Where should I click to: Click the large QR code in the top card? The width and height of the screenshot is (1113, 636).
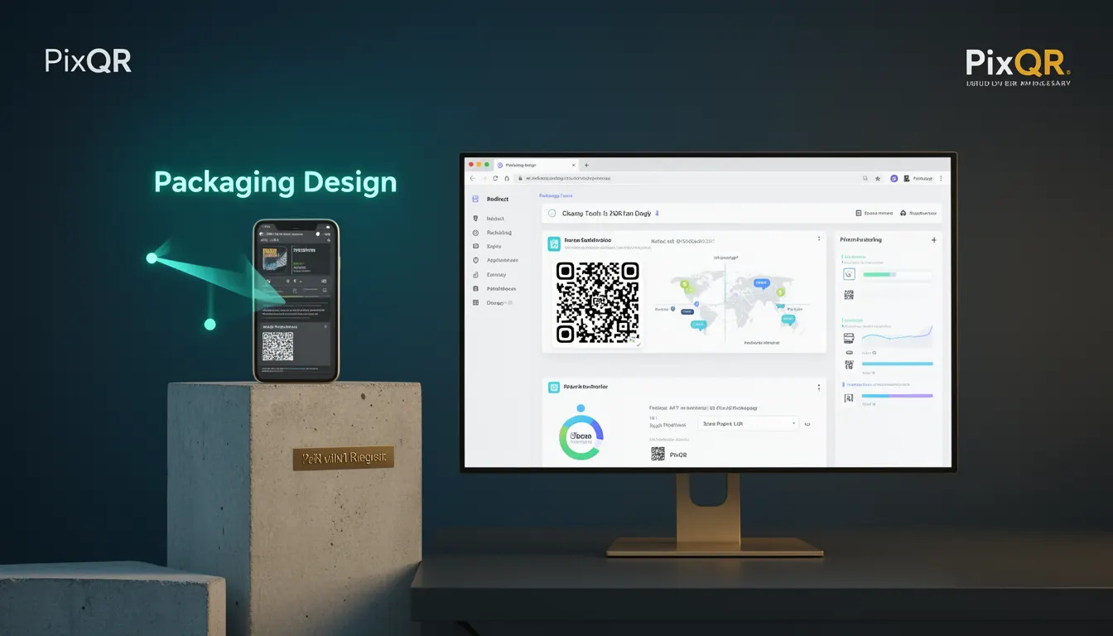(597, 303)
